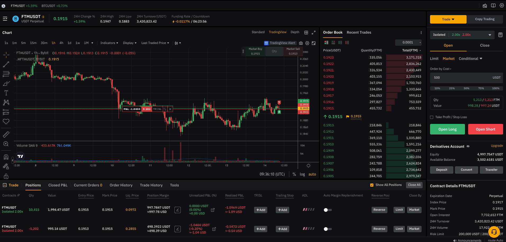506x242 pixels.
Task: Open the chart patterns tool
Action: [x=6, y=102]
